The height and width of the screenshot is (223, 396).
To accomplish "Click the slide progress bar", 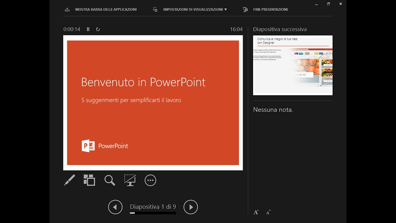I will 153,213.
